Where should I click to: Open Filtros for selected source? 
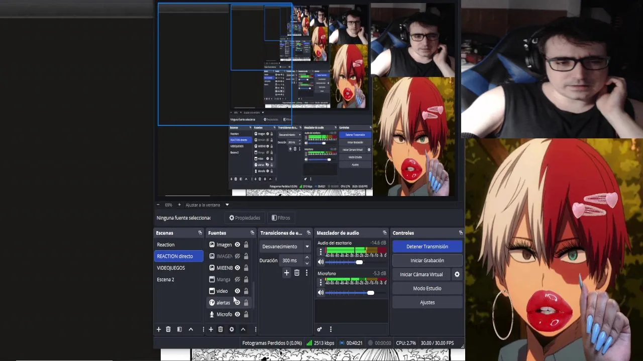(x=281, y=218)
